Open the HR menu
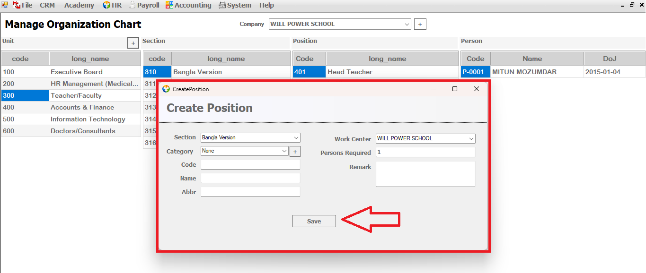The height and width of the screenshot is (273, 646). [x=113, y=5]
